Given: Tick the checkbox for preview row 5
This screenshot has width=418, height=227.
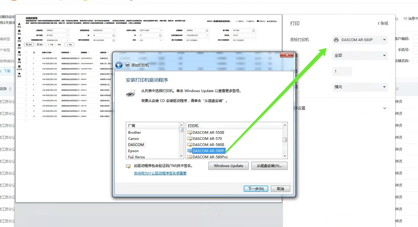Looking at the screenshot, I should point(26,79).
